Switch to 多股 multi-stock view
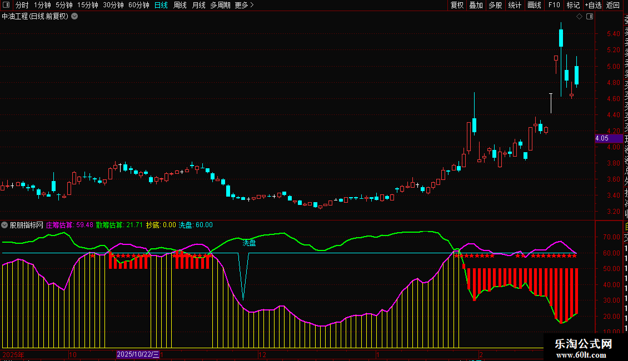 click(x=495, y=6)
